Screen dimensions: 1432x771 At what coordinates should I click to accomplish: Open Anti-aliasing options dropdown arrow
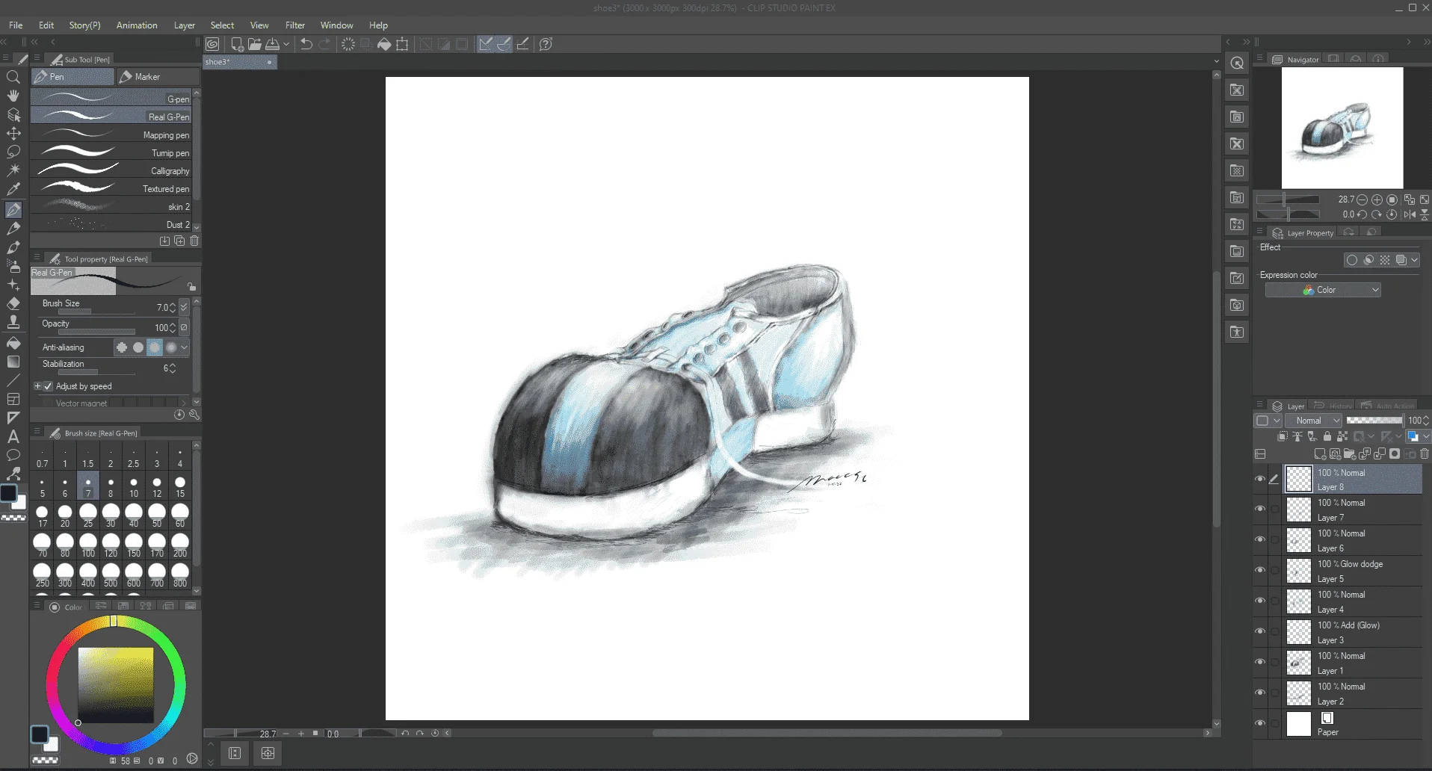pos(184,347)
